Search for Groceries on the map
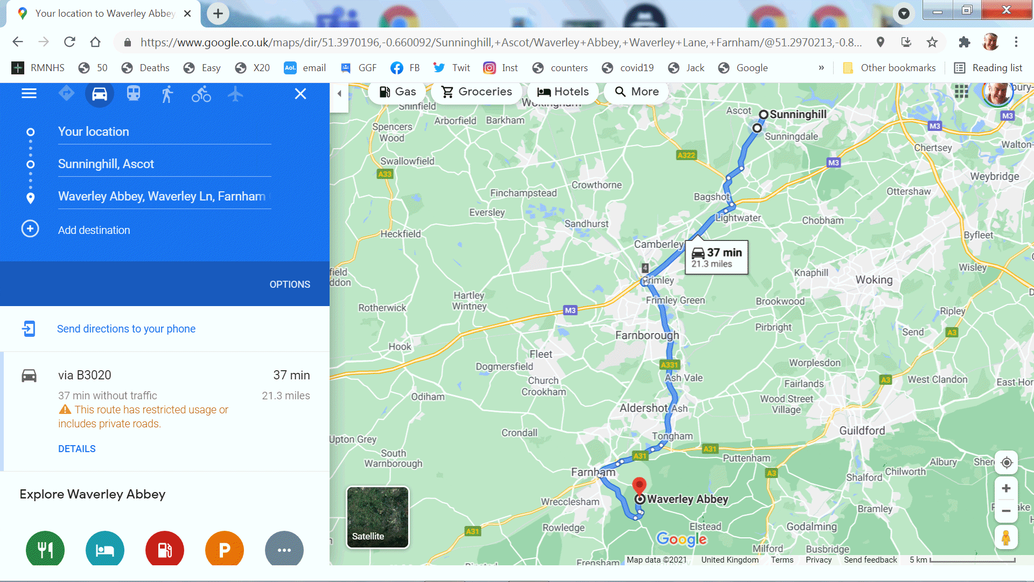Viewport: 1034px width, 582px height. click(x=477, y=92)
